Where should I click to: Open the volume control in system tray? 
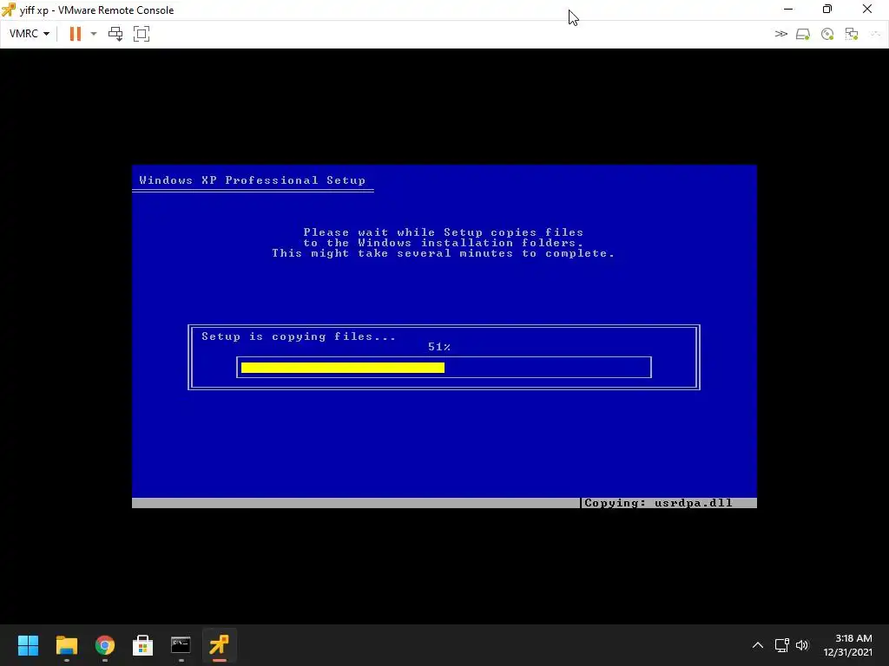(802, 645)
